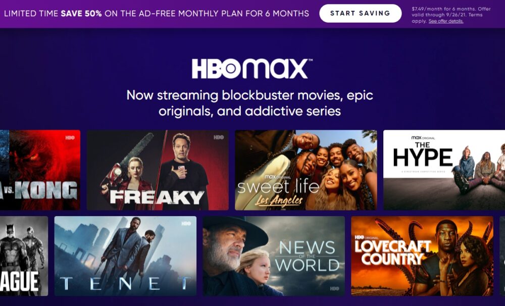Click the now streaming blockbuster movies headline
The width and height of the screenshot is (505, 306).
pos(250,103)
